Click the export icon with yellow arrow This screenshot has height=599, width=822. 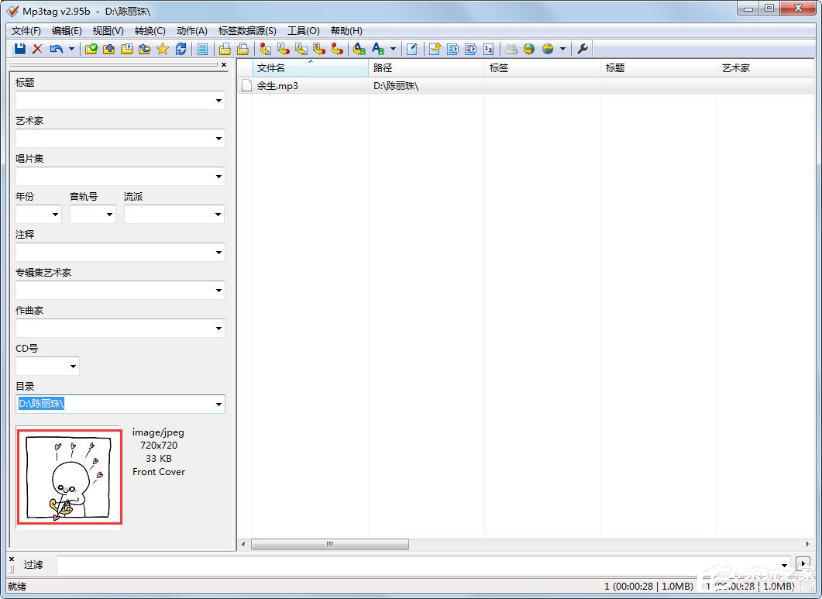[435, 49]
